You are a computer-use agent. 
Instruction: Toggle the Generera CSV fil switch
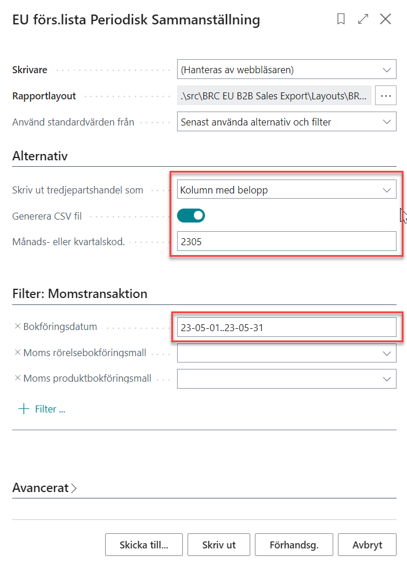pyautogui.click(x=191, y=216)
